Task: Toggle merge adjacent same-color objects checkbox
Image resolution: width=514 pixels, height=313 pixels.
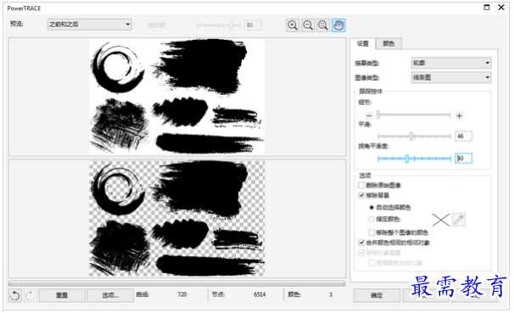Action: 361,243
